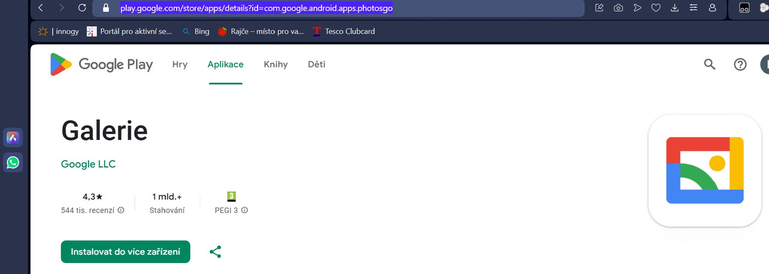Open the Bing bookmark
This screenshot has width=769, height=274.
click(x=195, y=31)
